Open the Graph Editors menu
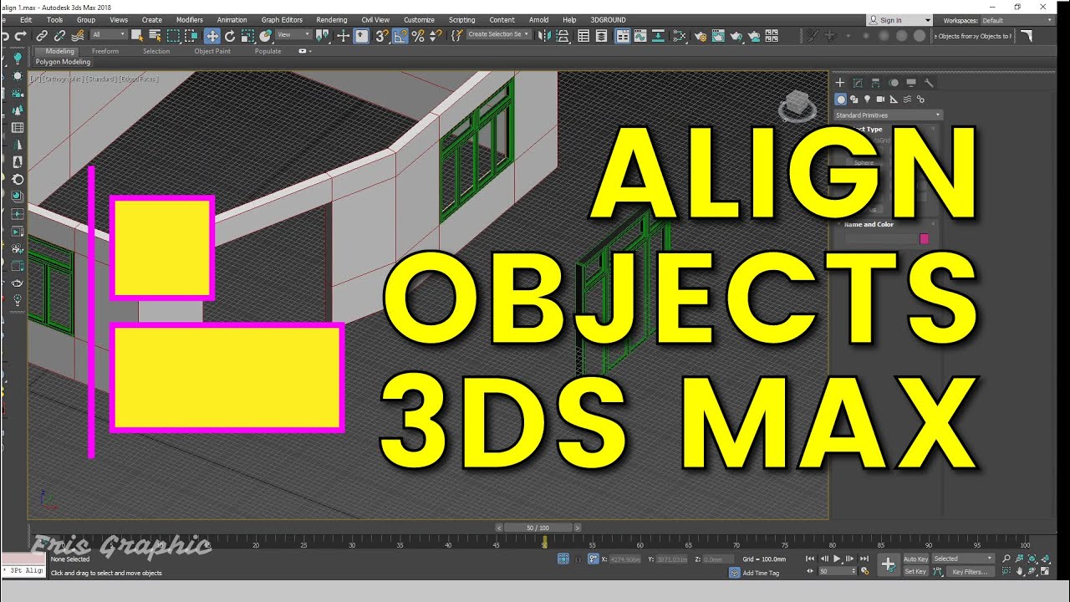 (282, 20)
